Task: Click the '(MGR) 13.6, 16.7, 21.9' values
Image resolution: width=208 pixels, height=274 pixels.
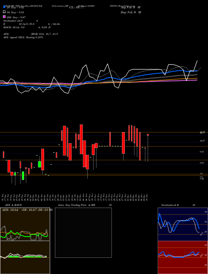Action: 44,34
